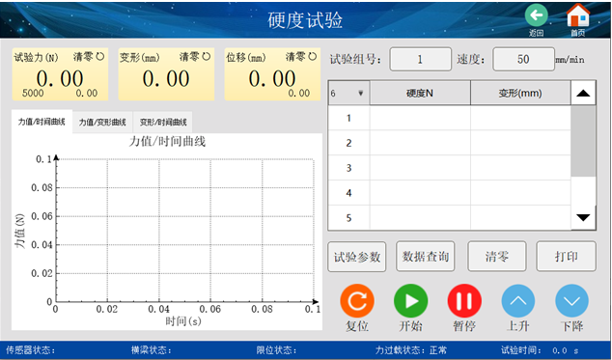Image resolution: width=612 pixels, height=360 pixels.
Task: Click the table scroll up arrow
Action: pyautogui.click(x=583, y=93)
